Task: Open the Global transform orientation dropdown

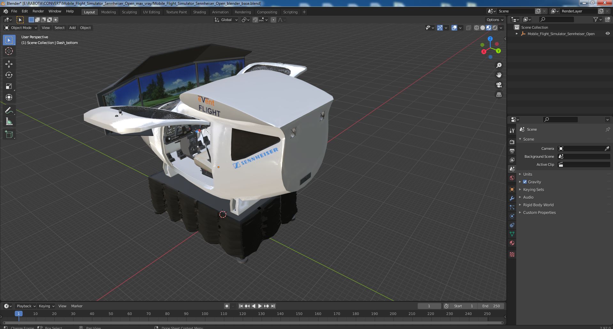Action: pos(226,20)
